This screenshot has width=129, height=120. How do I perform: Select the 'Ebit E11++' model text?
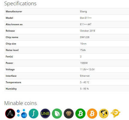coord(86,18)
